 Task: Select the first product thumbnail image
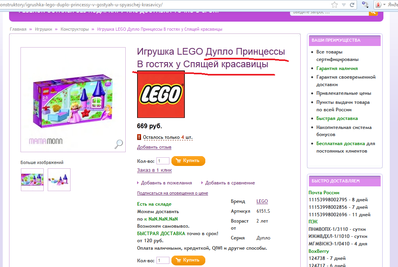pyautogui.click(x=32, y=180)
